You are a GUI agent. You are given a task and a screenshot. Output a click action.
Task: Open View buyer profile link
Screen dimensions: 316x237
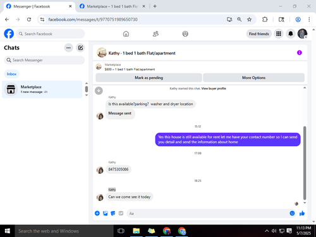point(214,88)
